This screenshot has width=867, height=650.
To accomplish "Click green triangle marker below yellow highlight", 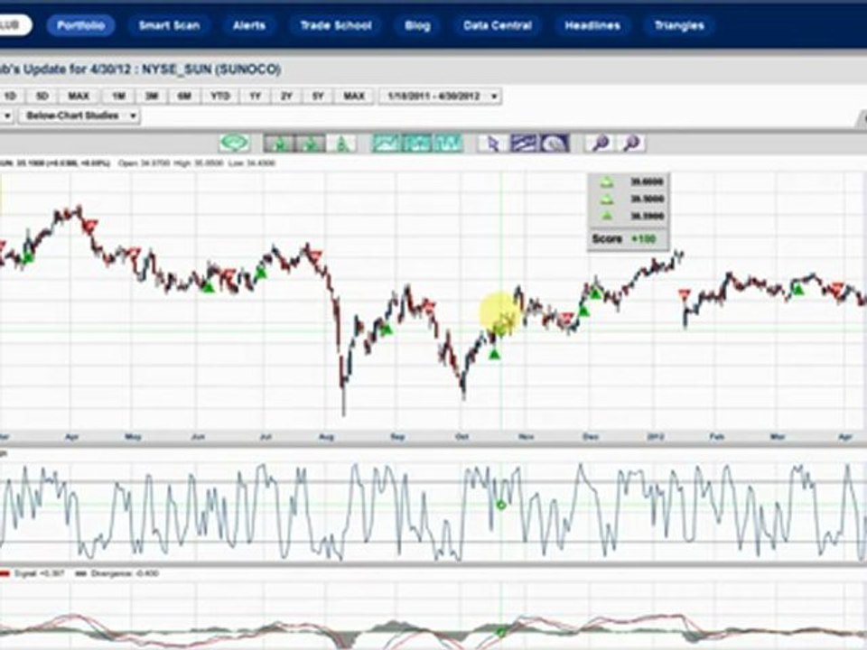I will [x=494, y=354].
